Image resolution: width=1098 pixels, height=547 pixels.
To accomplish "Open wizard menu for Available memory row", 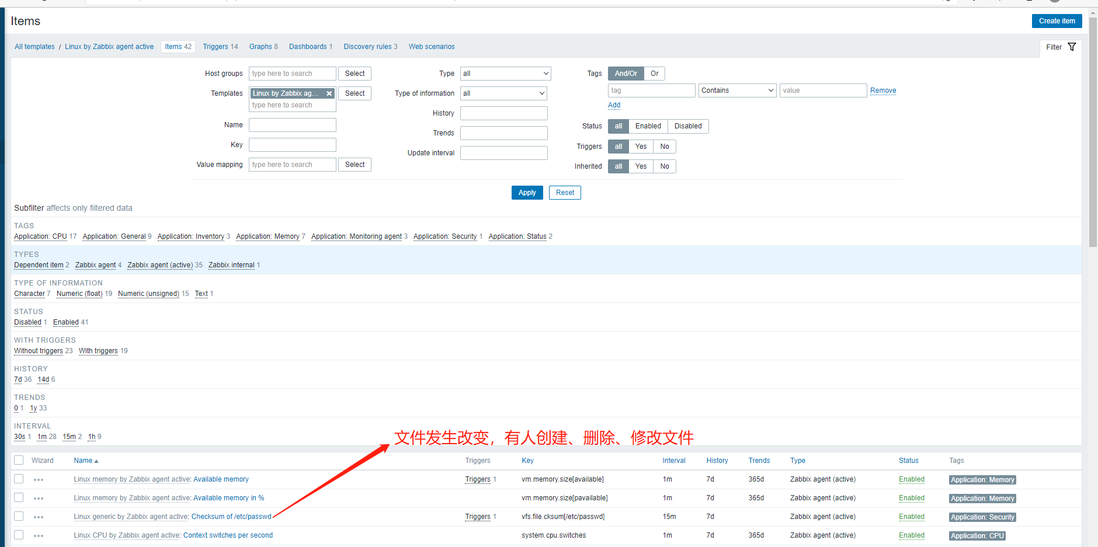I will coord(39,480).
